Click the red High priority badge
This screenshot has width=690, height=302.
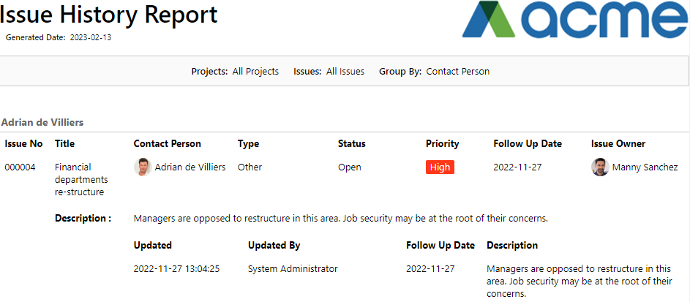440,167
